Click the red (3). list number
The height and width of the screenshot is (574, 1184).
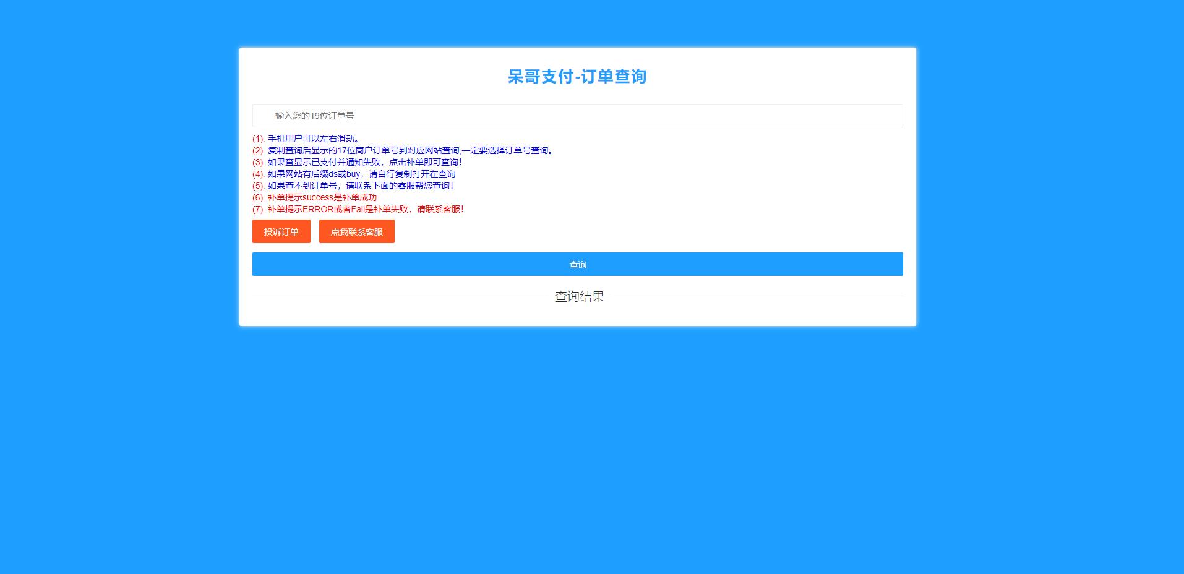pyautogui.click(x=259, y=163)
